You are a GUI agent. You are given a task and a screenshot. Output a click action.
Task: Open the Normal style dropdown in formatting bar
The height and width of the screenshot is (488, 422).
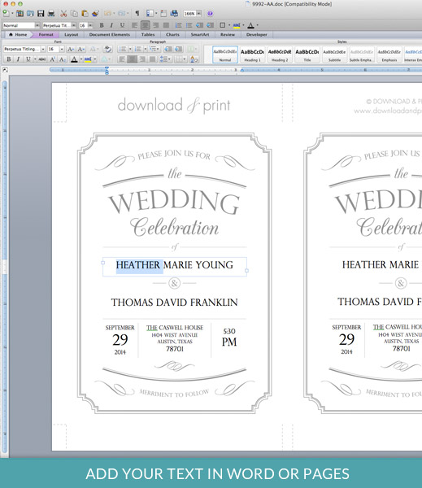[x=37, y=25]
